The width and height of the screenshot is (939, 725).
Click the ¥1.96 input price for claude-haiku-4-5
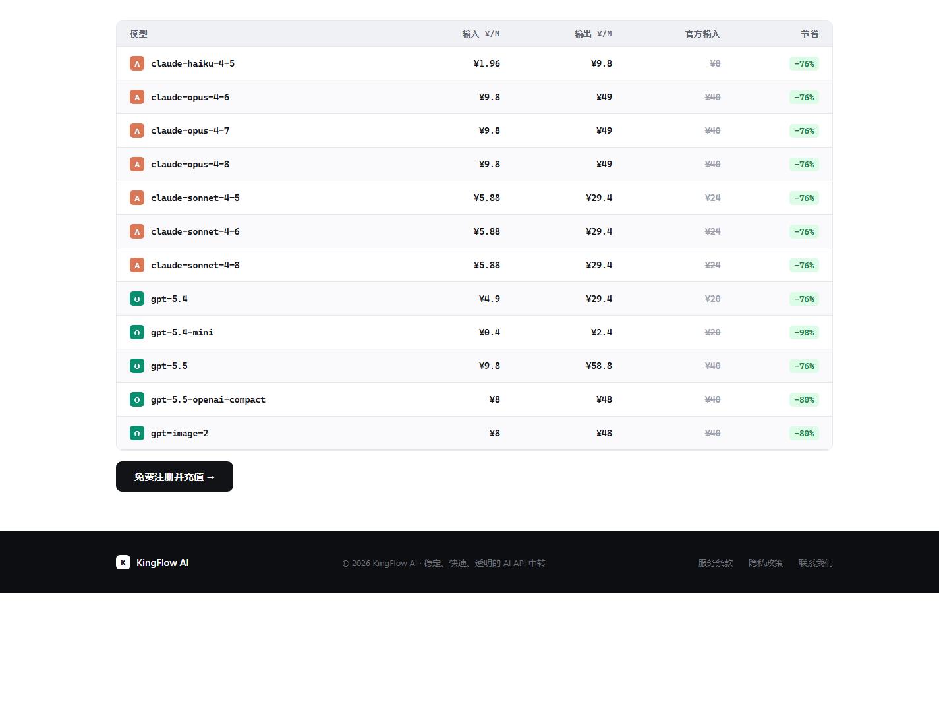[487, 63]
